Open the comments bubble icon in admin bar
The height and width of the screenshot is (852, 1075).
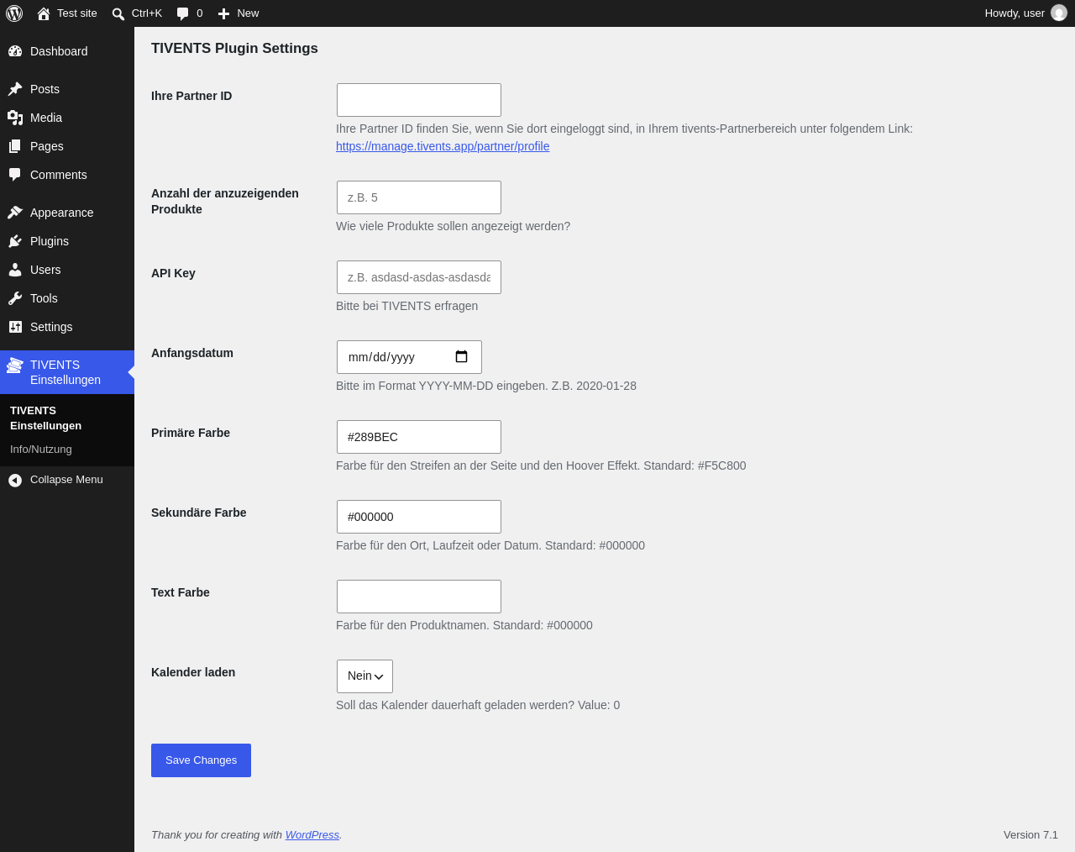[x=182, y=13]
